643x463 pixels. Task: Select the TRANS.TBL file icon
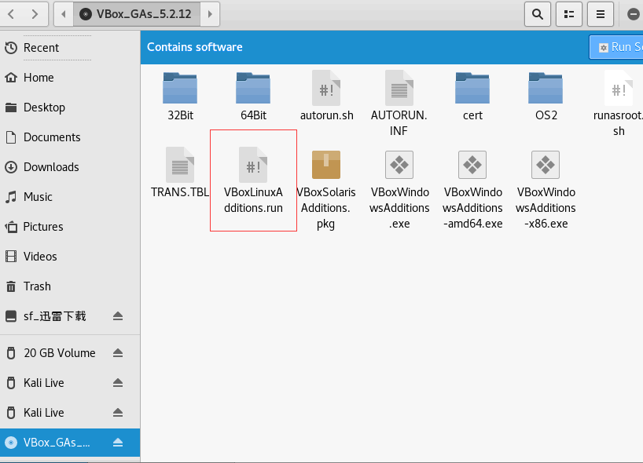pos(180,165)
